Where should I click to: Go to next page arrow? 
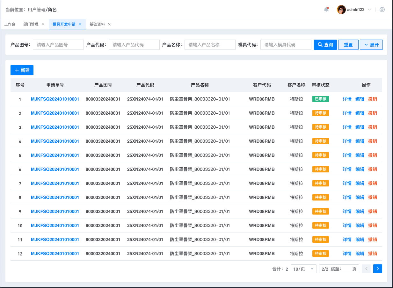pos(378,269)
